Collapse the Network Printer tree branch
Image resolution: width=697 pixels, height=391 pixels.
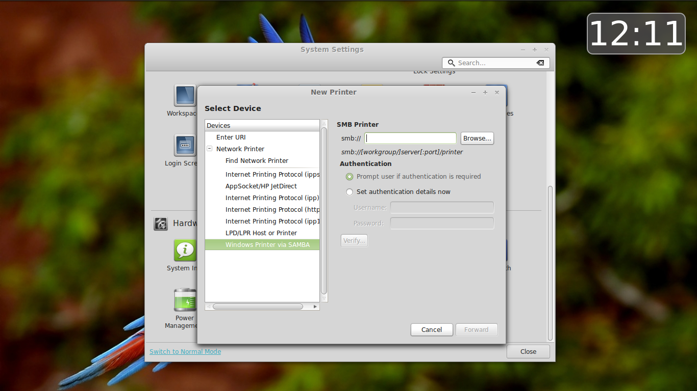pyautogui.click(x=209, y=149)
